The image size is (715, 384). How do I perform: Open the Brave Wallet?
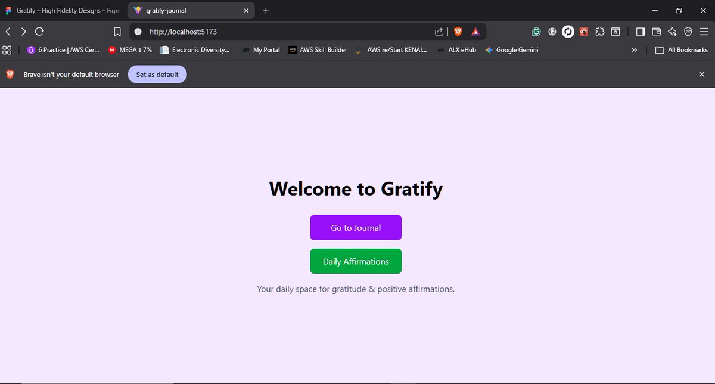[657, 32]
